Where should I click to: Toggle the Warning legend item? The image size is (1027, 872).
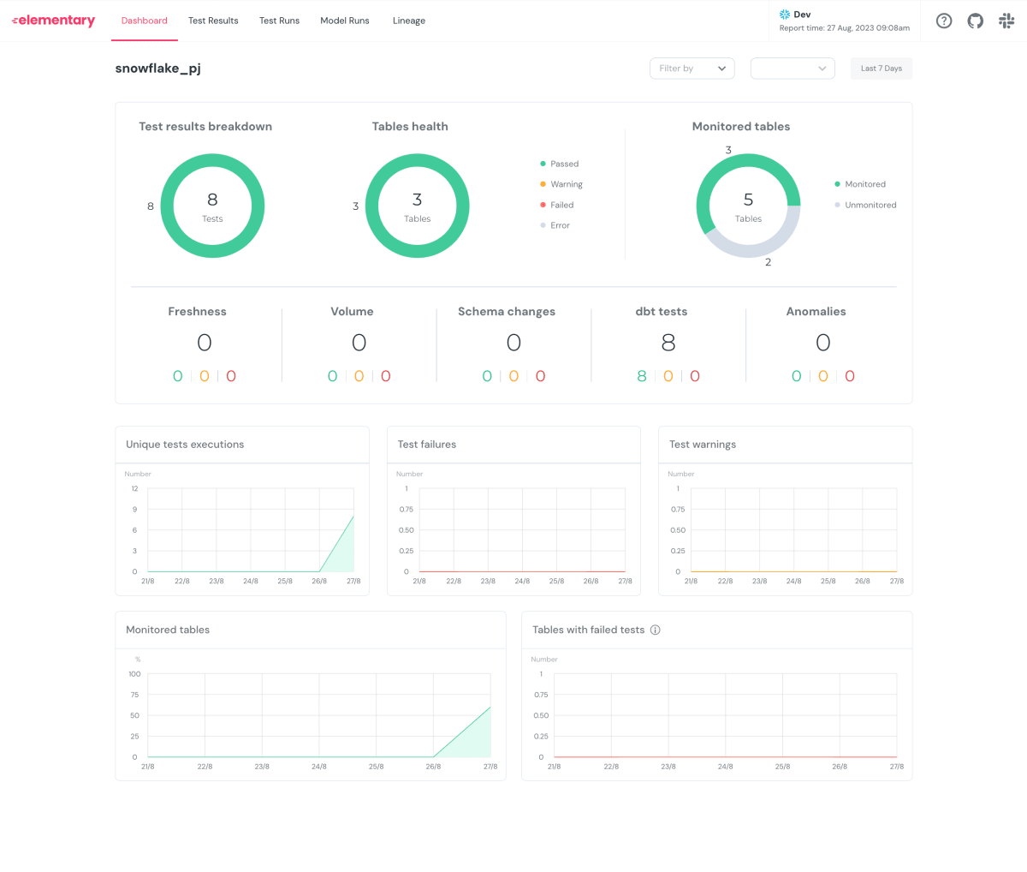561,184
